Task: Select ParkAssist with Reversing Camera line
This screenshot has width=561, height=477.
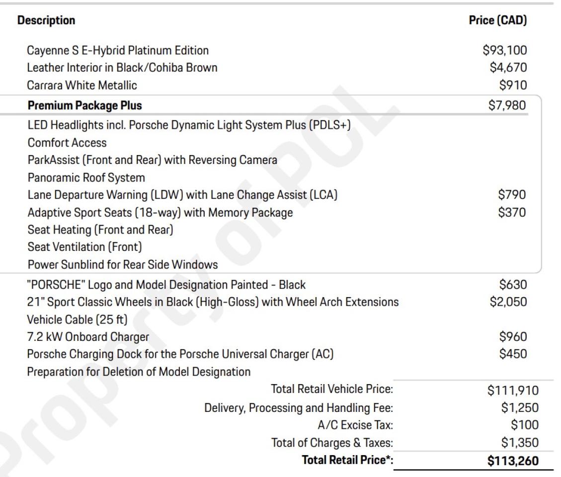Action: coord(152,160)
